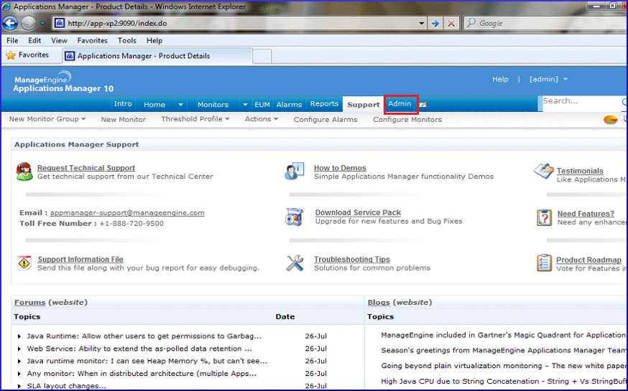This screenshot has height=391, width=628.
Task: Open a new blank browser tab
Action: [x=262, y=57]
